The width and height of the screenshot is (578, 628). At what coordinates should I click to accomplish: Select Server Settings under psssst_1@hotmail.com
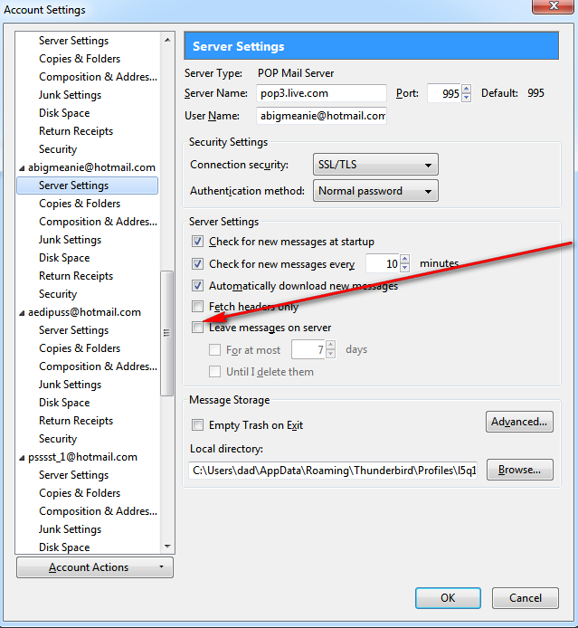point(73,475)
